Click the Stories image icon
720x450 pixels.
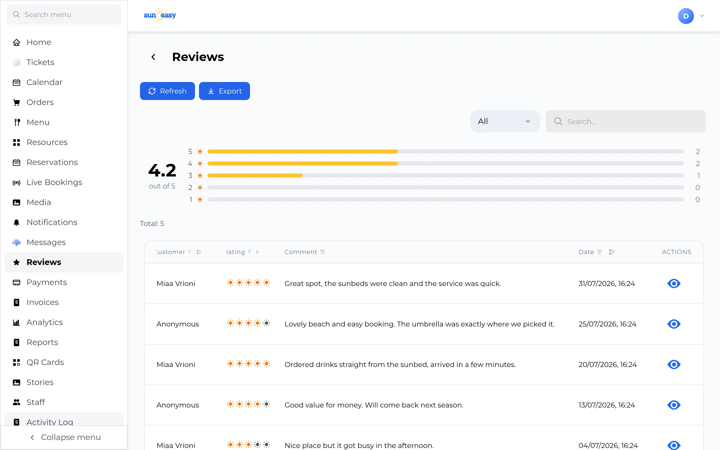[x=17, y=382]
